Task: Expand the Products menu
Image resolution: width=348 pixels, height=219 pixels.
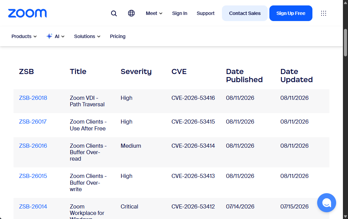Action: click(24, 36)
